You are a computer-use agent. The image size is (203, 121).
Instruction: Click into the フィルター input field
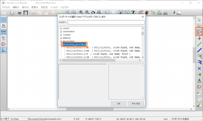click(106, 22)
